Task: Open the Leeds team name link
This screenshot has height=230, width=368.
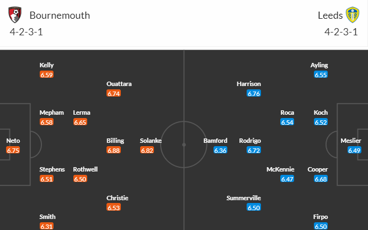Action: [x=330, y=15]
